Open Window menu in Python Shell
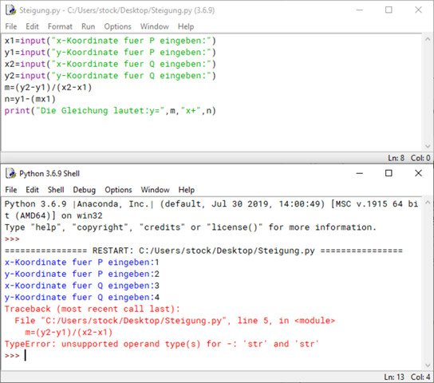Image resolution: width=434 pixels, height=383 pixels. click(155, 190)
